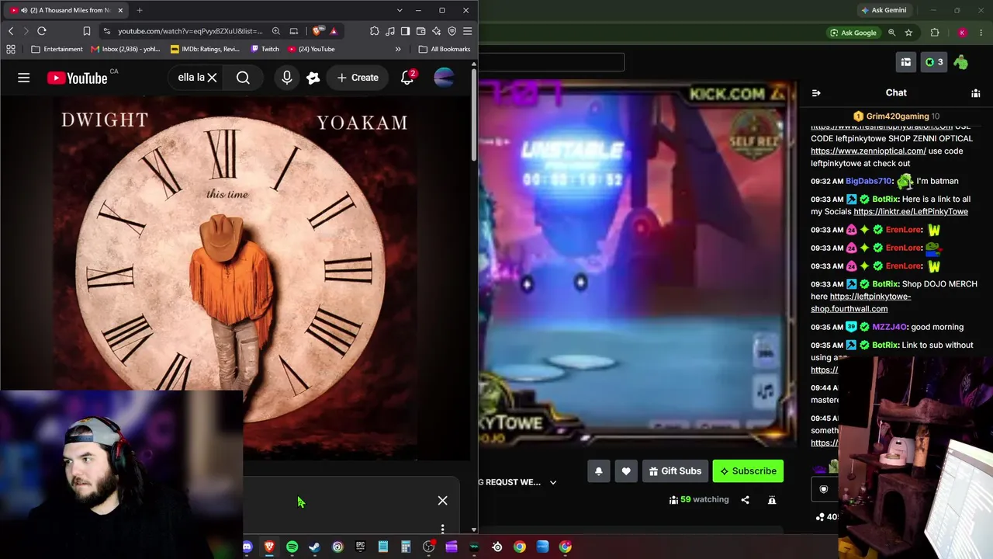
Task: Open Chrome extensions puzzle icon
Action: click(935, 33)
